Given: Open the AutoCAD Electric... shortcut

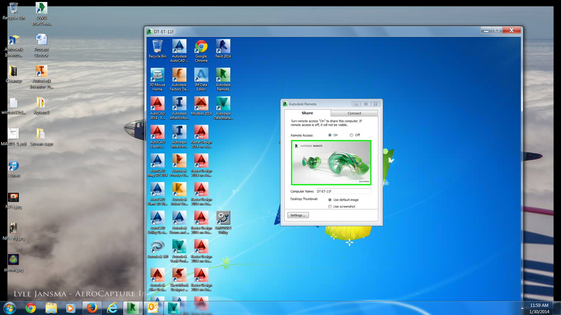Looking at the screenshot, I should click(157, 137).
